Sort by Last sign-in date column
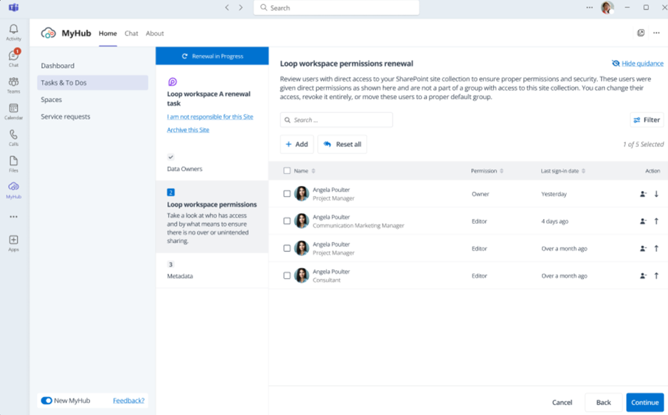The height and width of the screenshot is (415, 668). tap(563, 171)
